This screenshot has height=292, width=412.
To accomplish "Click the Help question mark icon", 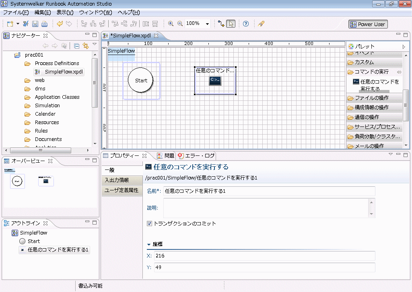I will tap(246, 24).
